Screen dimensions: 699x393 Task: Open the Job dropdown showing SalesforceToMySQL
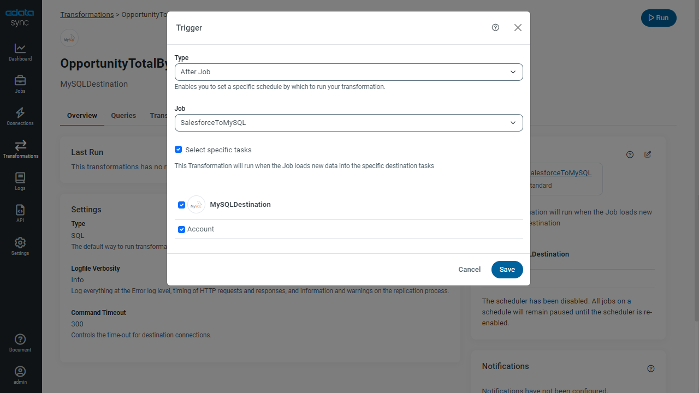coord(348,123)
